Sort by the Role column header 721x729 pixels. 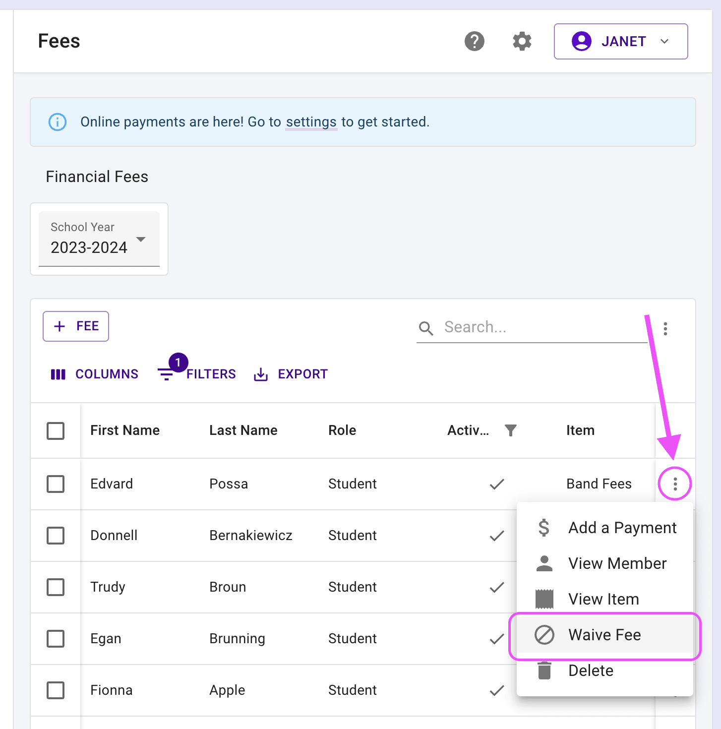[342, 430]
